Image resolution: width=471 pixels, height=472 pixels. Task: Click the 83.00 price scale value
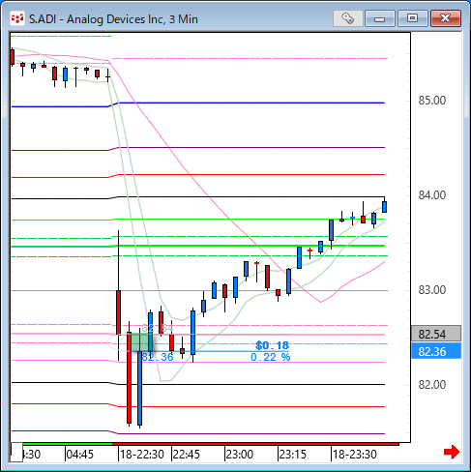[x=432, y=290]
